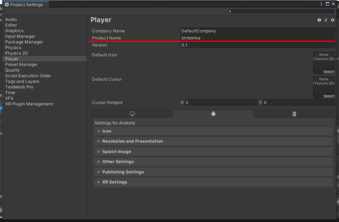Open the Player preset selector icon
339x222 pixels.
click(x=326, y=20)
